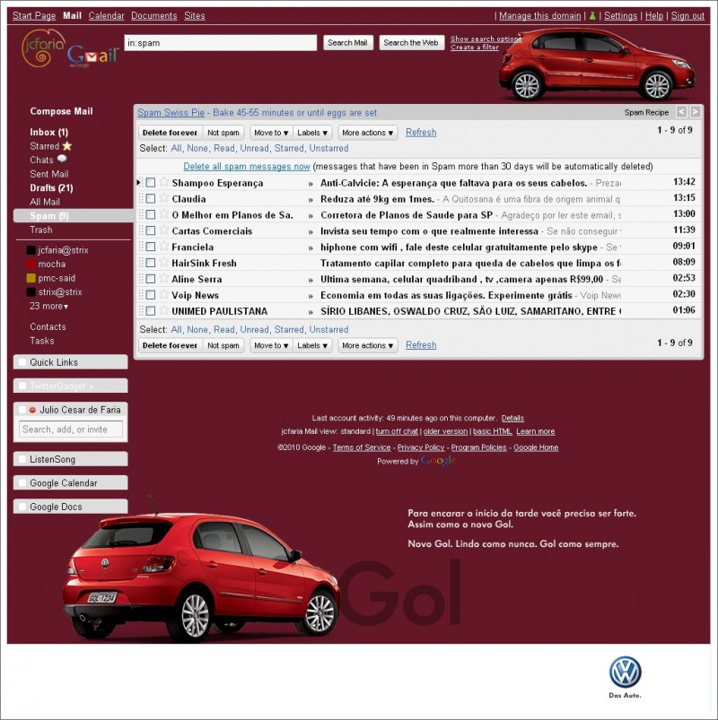
Task: Click the jcfaria@strix label color swatch
Action: [31, 250]
